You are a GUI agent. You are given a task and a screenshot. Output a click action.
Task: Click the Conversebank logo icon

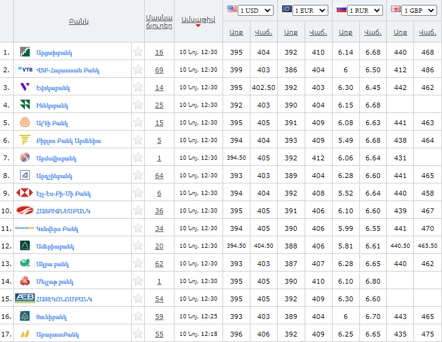(25, 228)
